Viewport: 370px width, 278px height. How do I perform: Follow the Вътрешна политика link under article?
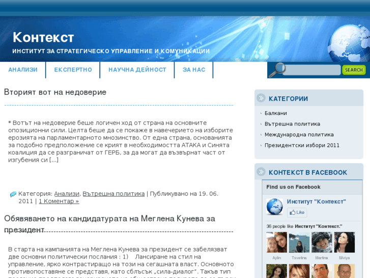pyautogui.click(x=113, y=194)
